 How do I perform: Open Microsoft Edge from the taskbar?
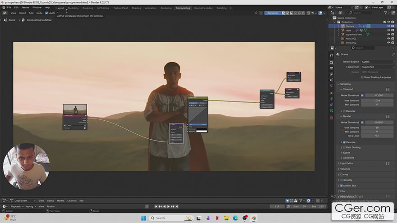[x=235, y=218]
